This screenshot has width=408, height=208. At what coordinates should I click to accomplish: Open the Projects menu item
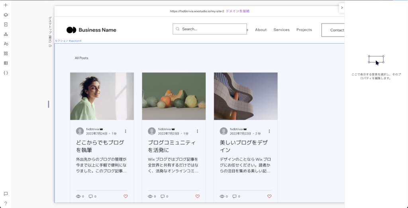304,30
